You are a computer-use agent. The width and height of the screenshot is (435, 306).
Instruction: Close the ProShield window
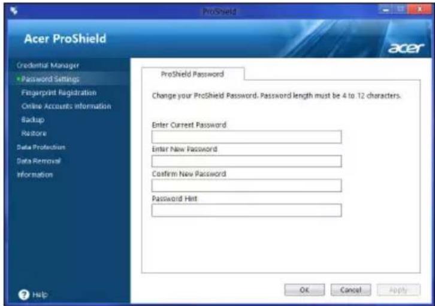(x=420, y=10)
